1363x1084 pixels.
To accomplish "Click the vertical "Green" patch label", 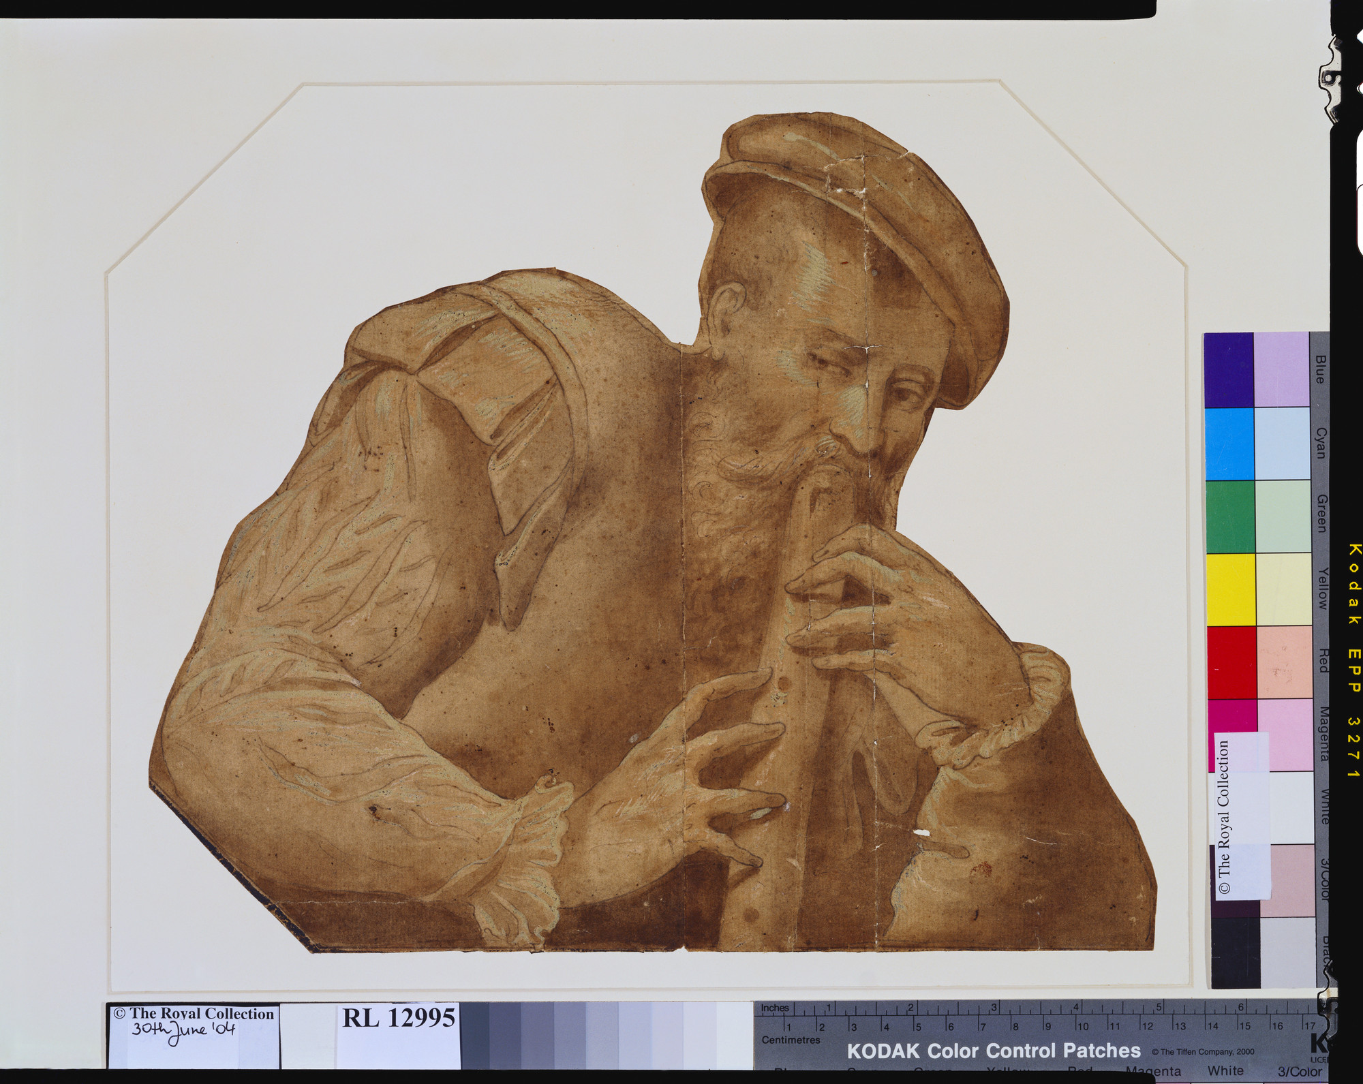I will tap(1321, 514).
